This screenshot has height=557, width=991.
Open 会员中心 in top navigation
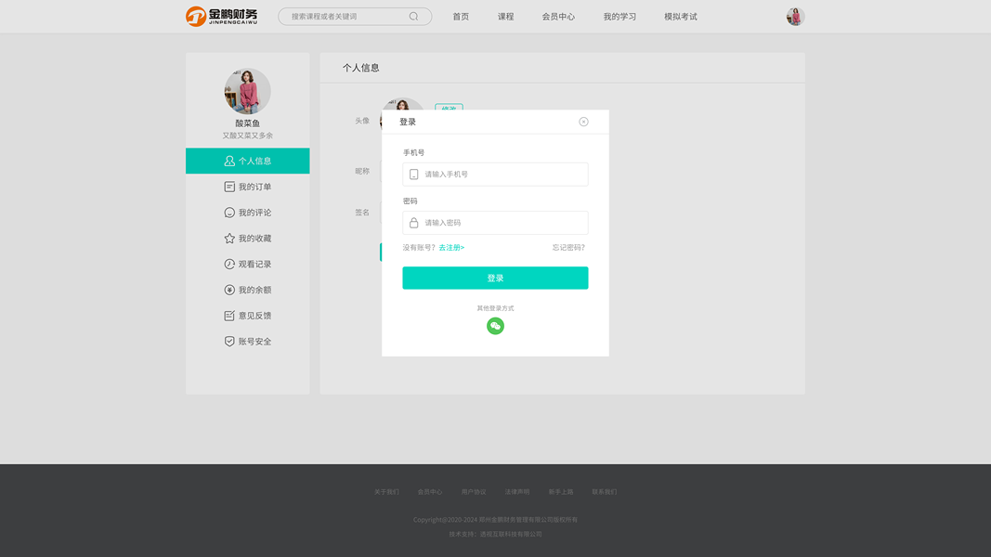click(x=558, y=17)
